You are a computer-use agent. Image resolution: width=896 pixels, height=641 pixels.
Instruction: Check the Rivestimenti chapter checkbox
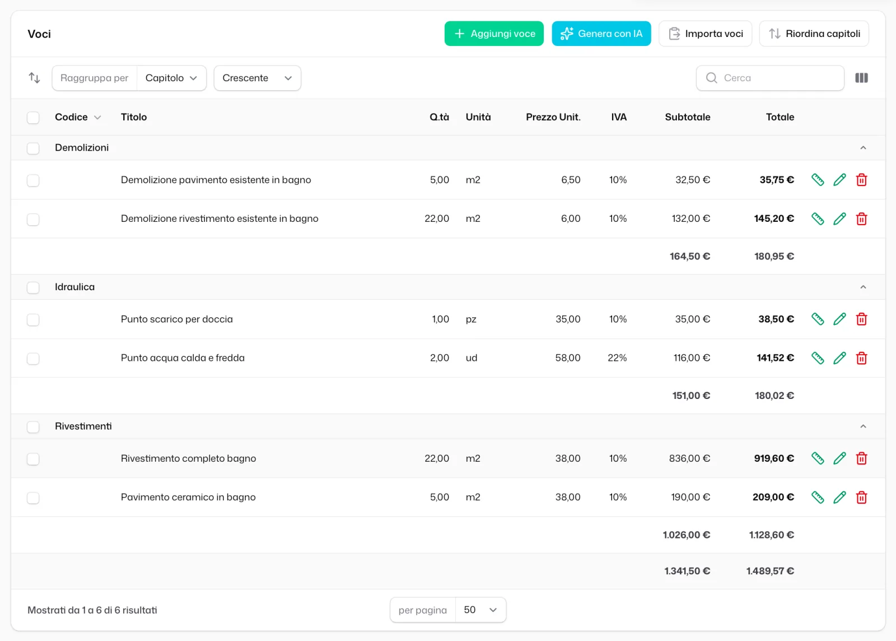[33, 427]
